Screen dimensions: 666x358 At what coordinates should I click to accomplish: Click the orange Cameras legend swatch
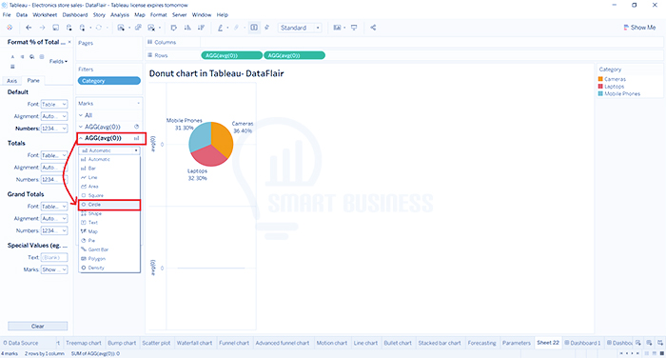600,79
